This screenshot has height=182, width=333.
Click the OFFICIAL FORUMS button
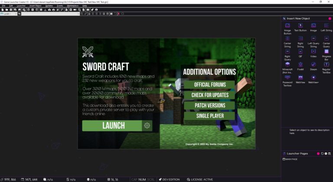pos(210,84)
